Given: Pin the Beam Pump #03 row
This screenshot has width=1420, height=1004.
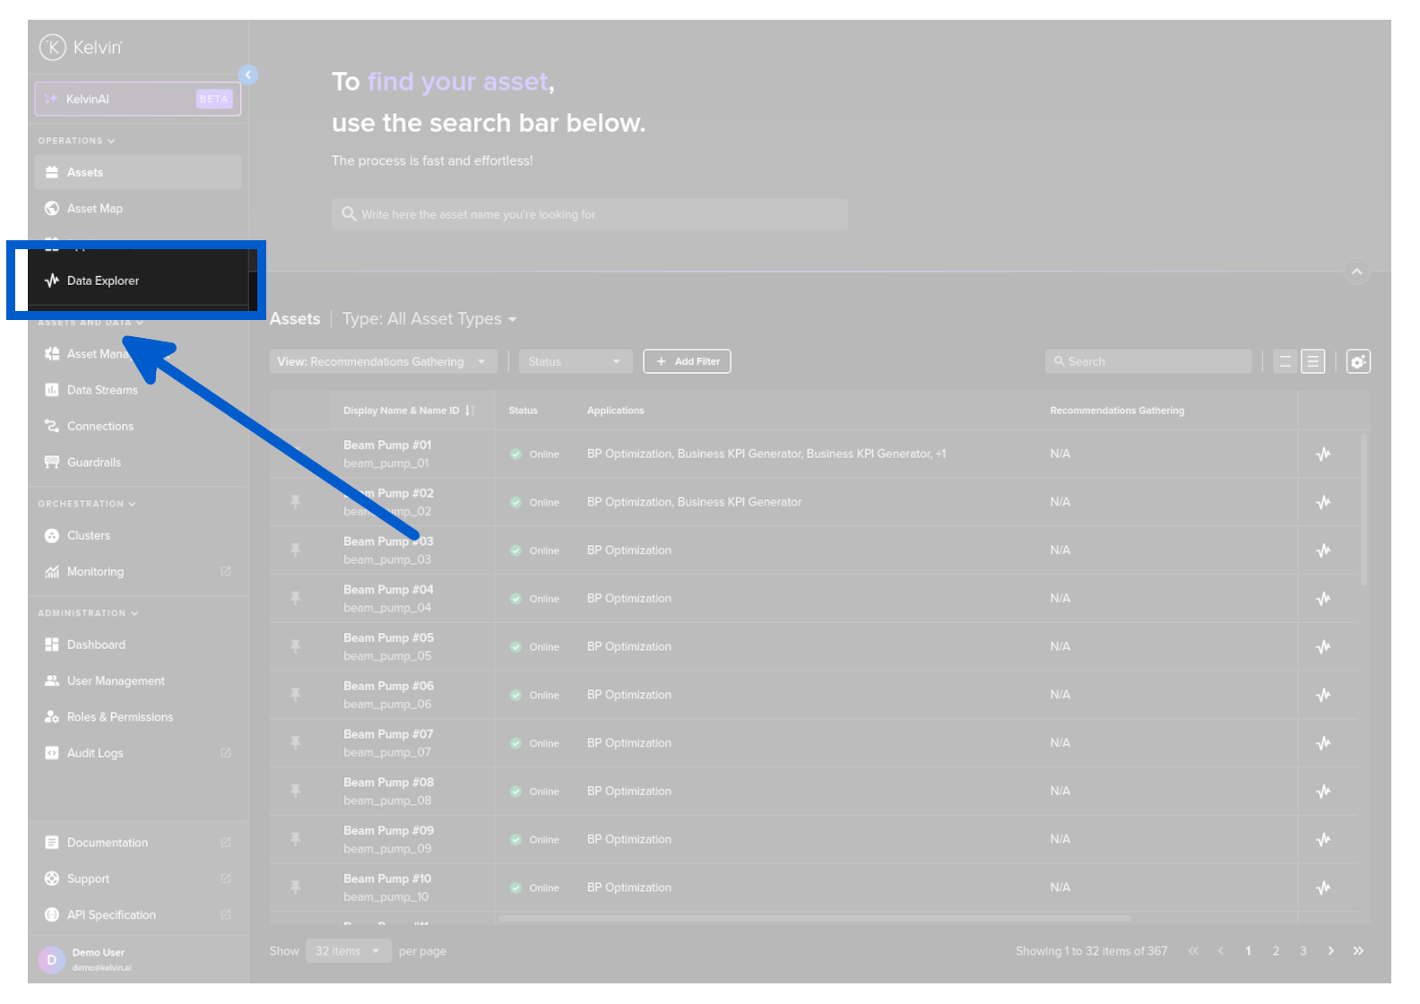Looking at the screenshot, I should [295, 550].
